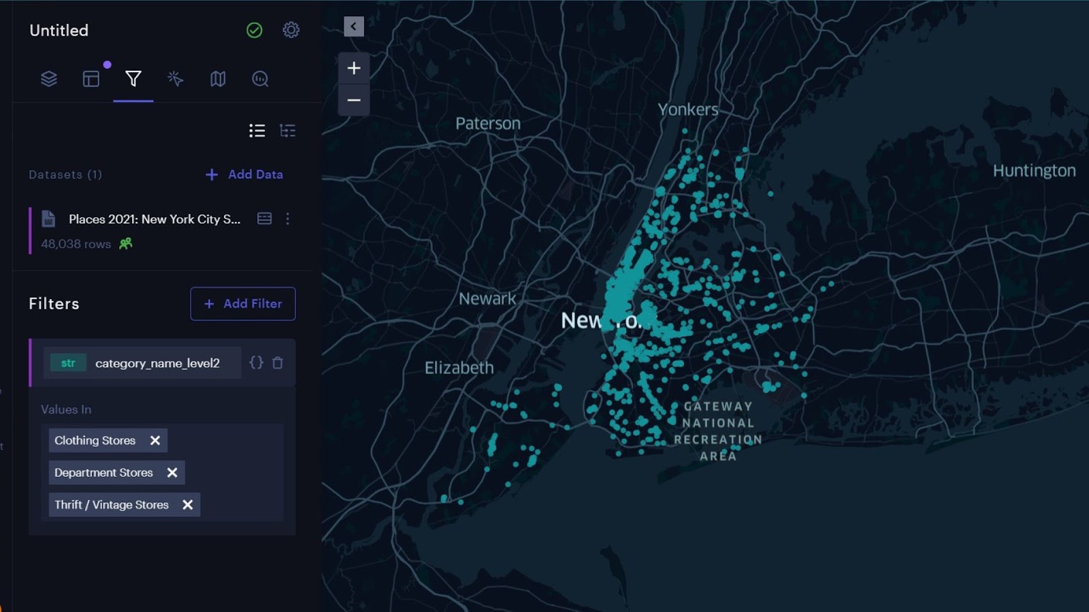This screenshot has width=1089, height=612.
Task: Open category_name_level2 field selector
Action: (142, 363)
